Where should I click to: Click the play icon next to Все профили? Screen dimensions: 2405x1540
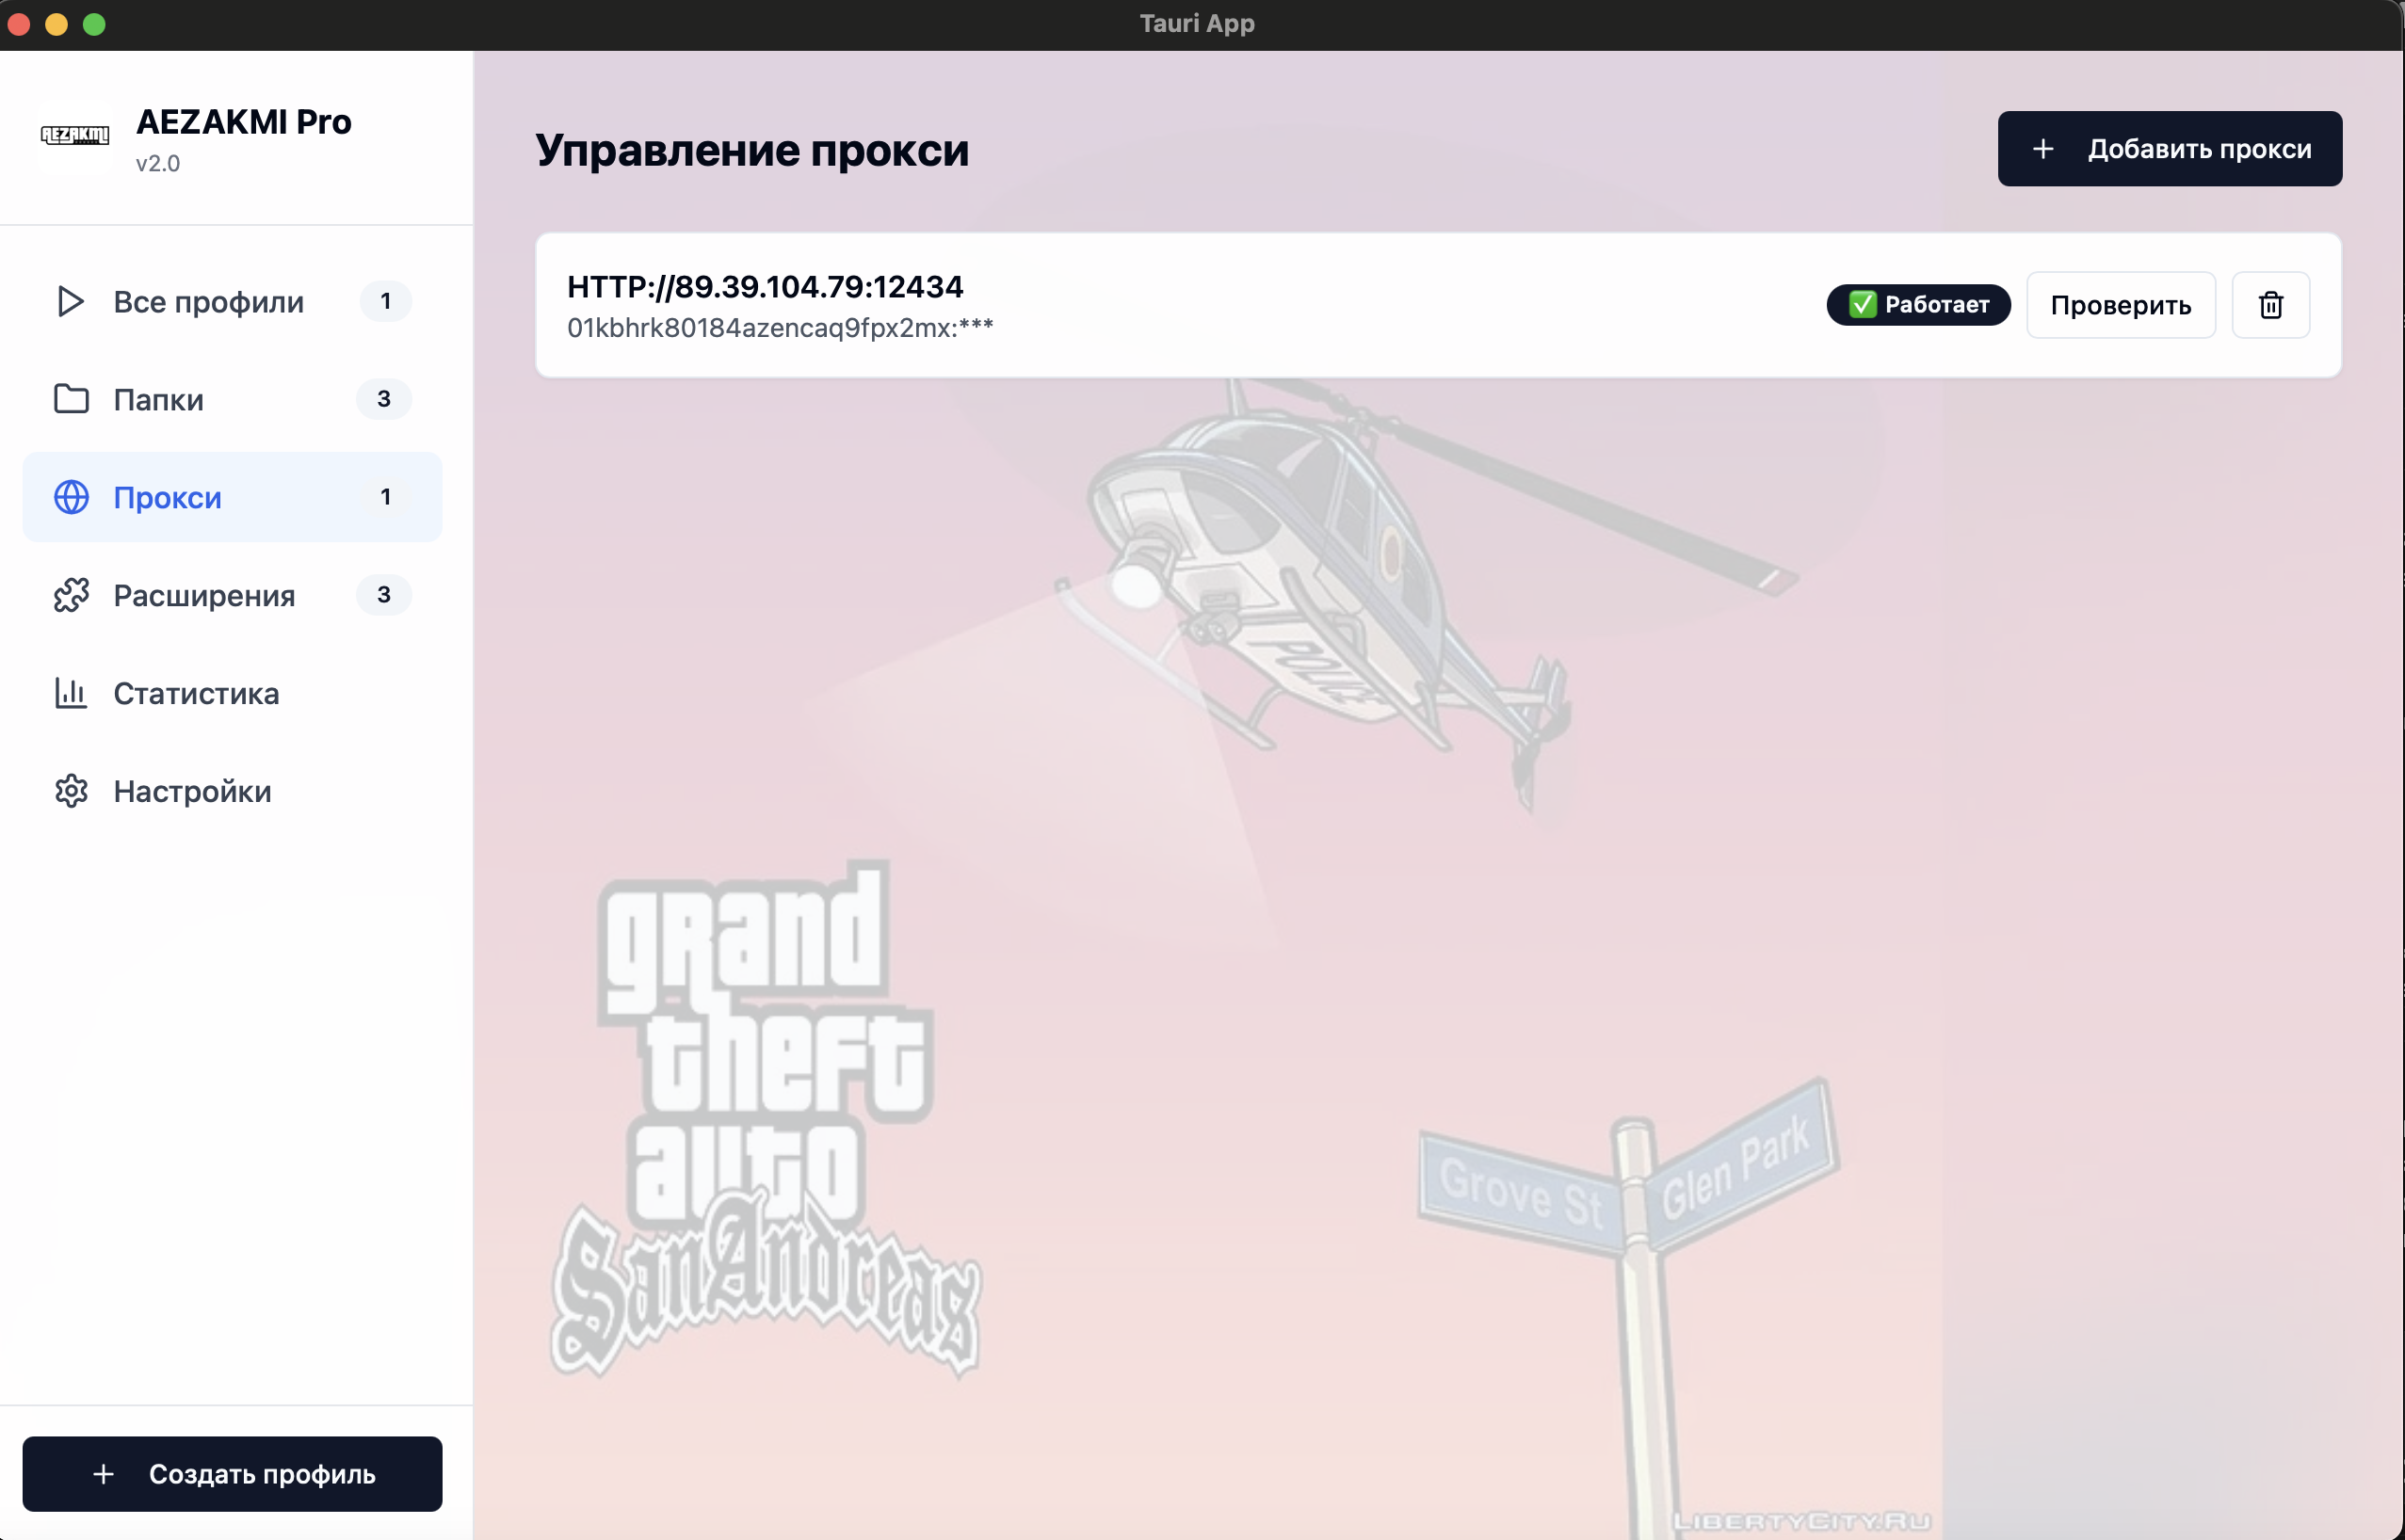click(x=71, y=301)
